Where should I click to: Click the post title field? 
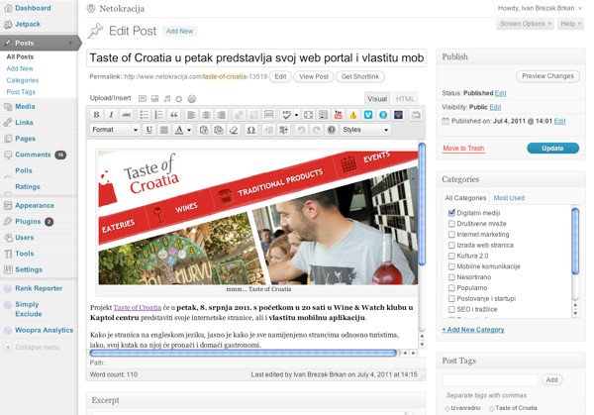[256, 58]
